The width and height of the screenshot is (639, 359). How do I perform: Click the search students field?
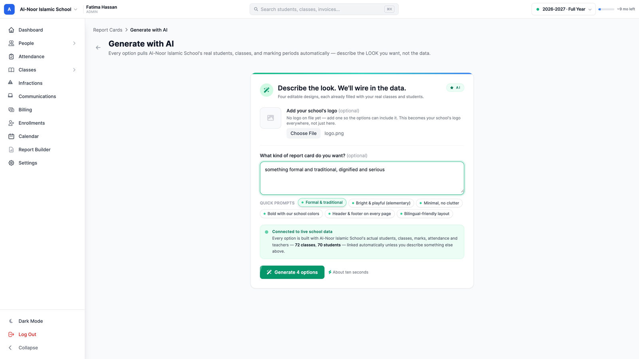coord(324,9)
